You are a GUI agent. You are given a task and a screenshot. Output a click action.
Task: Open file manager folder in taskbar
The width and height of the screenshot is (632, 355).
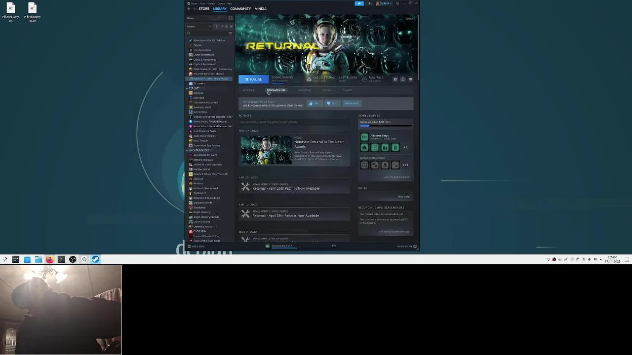tap(39, 259)
